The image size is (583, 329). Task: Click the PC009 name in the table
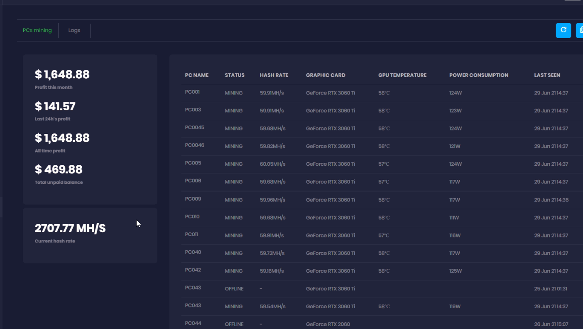(x=193, y=199)
